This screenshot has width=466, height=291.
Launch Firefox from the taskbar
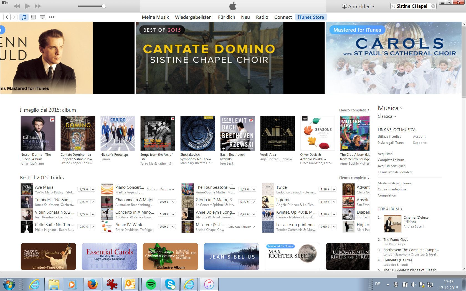click(x=93, y=284)
